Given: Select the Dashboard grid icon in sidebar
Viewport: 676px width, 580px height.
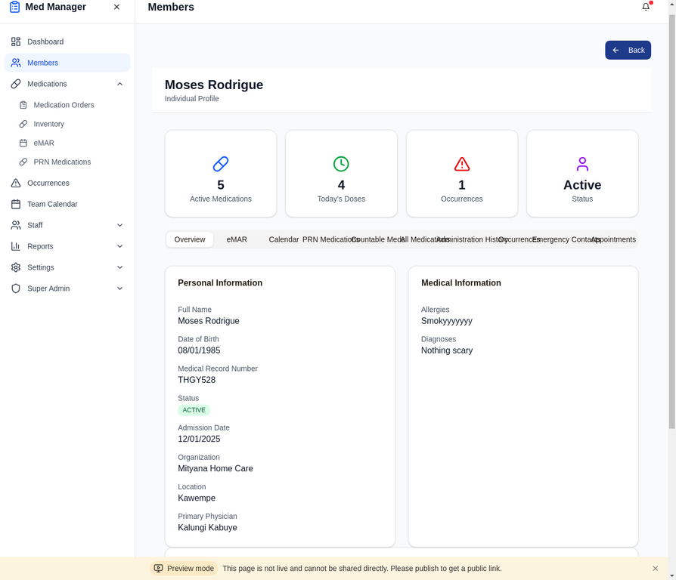Looking at the screenshot, I should click(x=15, y=42).
